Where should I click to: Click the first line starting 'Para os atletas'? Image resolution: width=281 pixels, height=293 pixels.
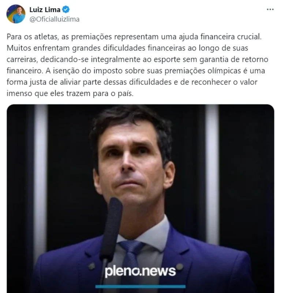click(134, 37)
